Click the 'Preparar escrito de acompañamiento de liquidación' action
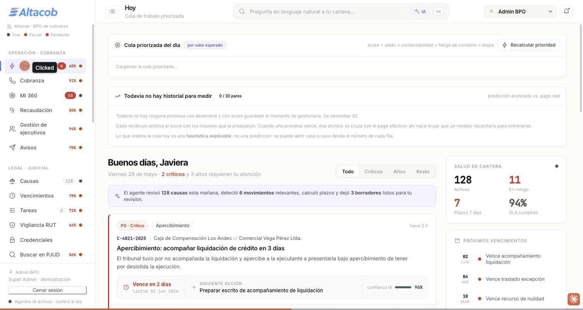 click(261, 290)
